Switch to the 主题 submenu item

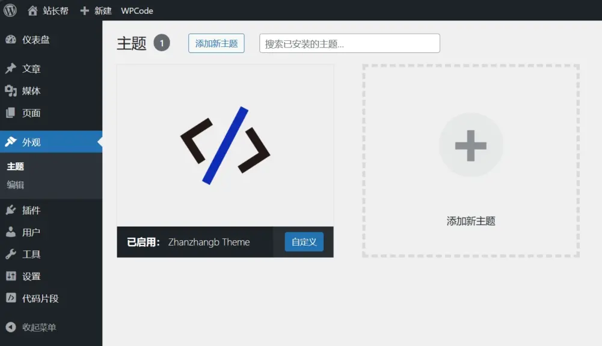15,166
